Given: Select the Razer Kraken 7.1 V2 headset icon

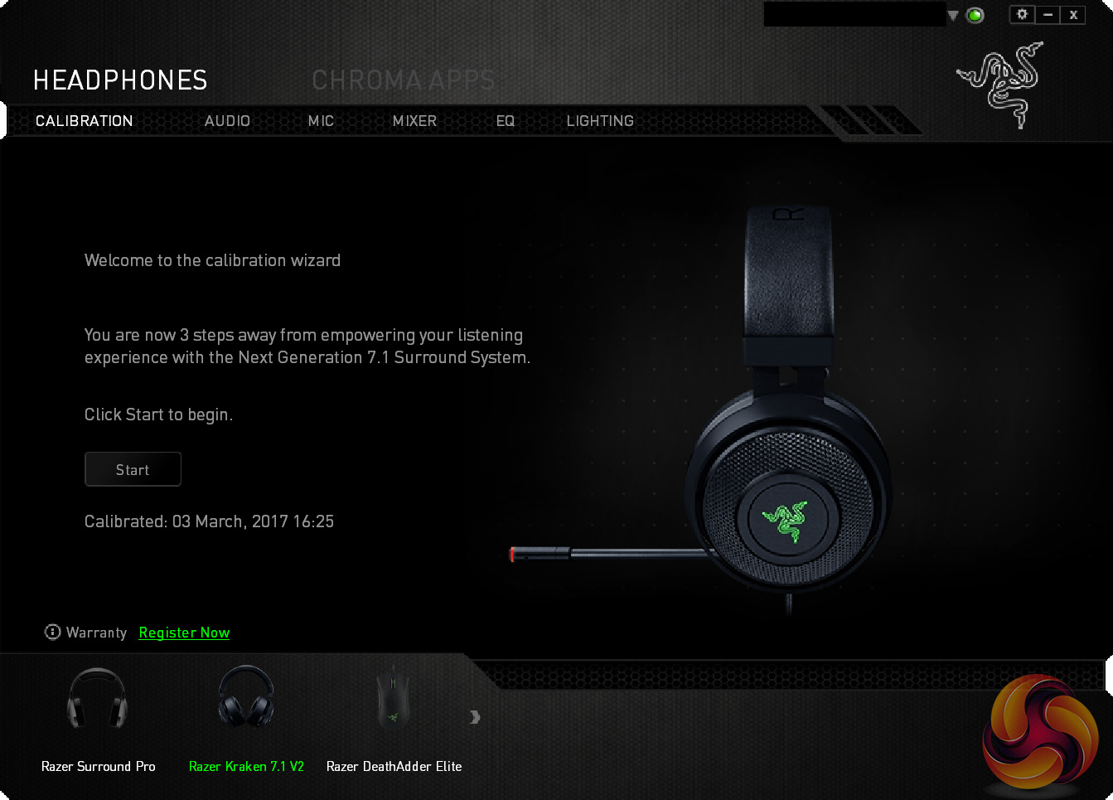Looking at the screenshot, I should click(246, 696).
